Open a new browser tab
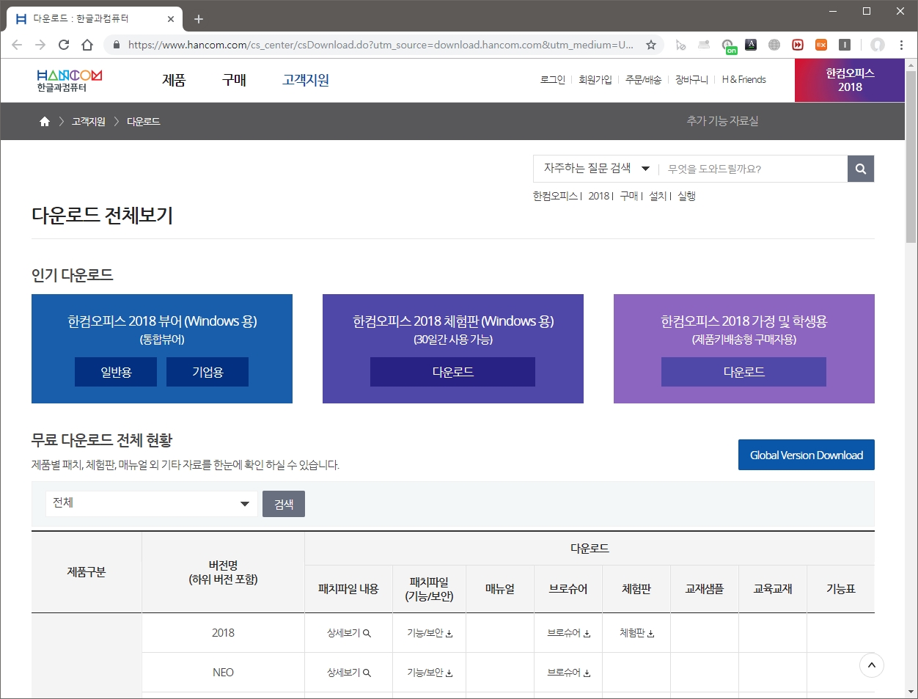 199,19
